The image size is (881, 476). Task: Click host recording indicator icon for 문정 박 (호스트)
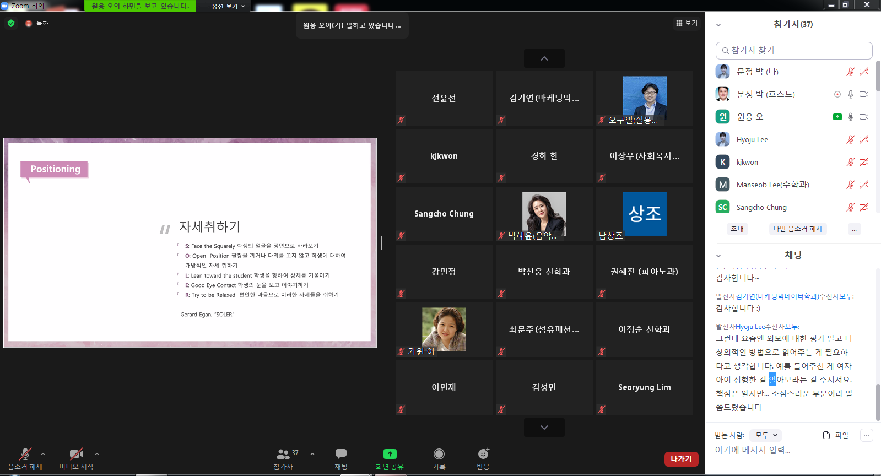point(837,94)
